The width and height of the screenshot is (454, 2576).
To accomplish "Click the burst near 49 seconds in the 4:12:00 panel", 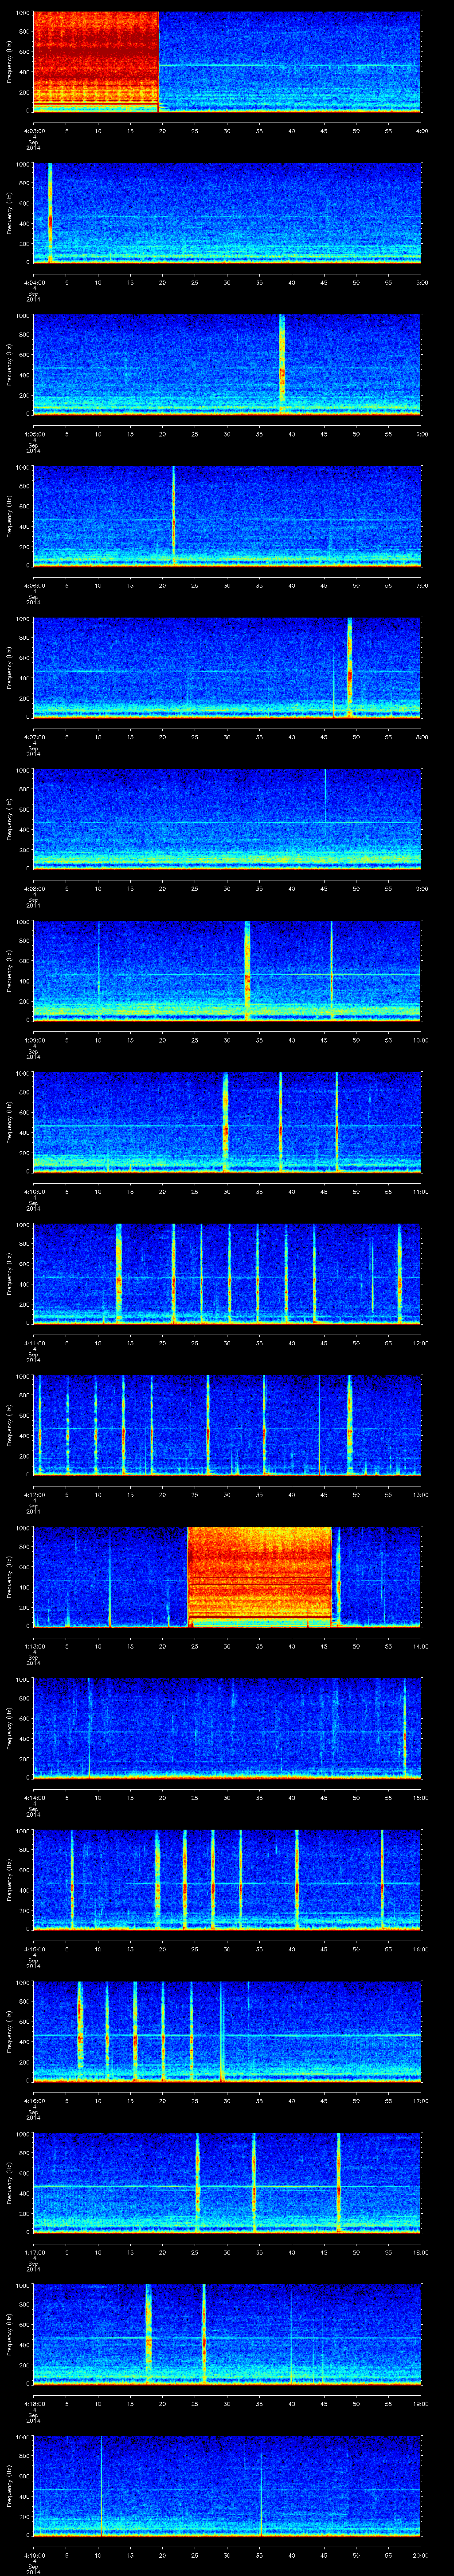I will [x=350, y=1425].
